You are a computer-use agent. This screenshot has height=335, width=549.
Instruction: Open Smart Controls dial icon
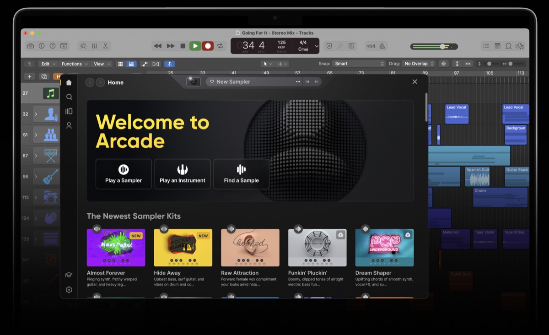tap(83, 46)
